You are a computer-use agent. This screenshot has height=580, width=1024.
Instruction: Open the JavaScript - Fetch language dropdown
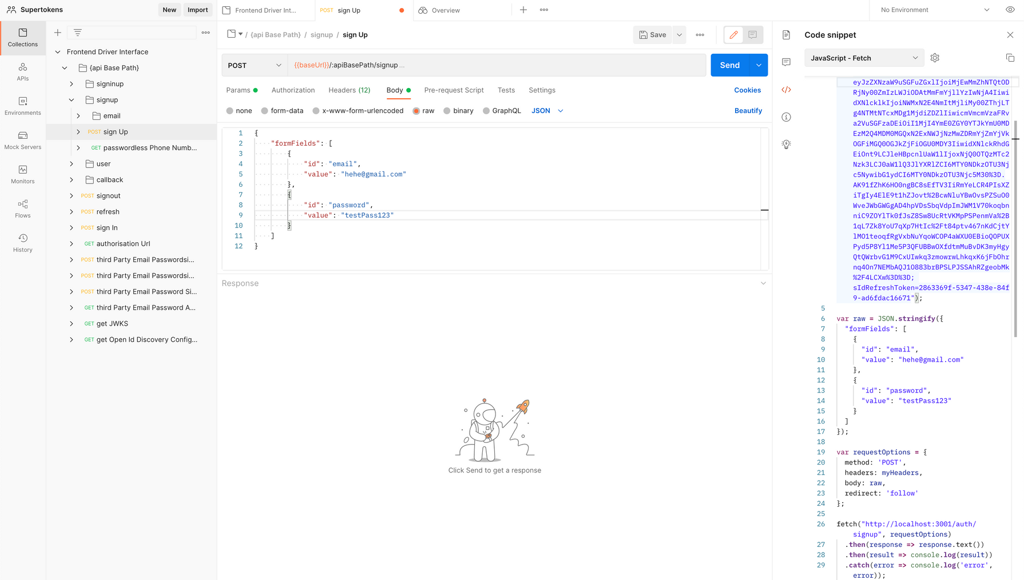coord(864,58)
